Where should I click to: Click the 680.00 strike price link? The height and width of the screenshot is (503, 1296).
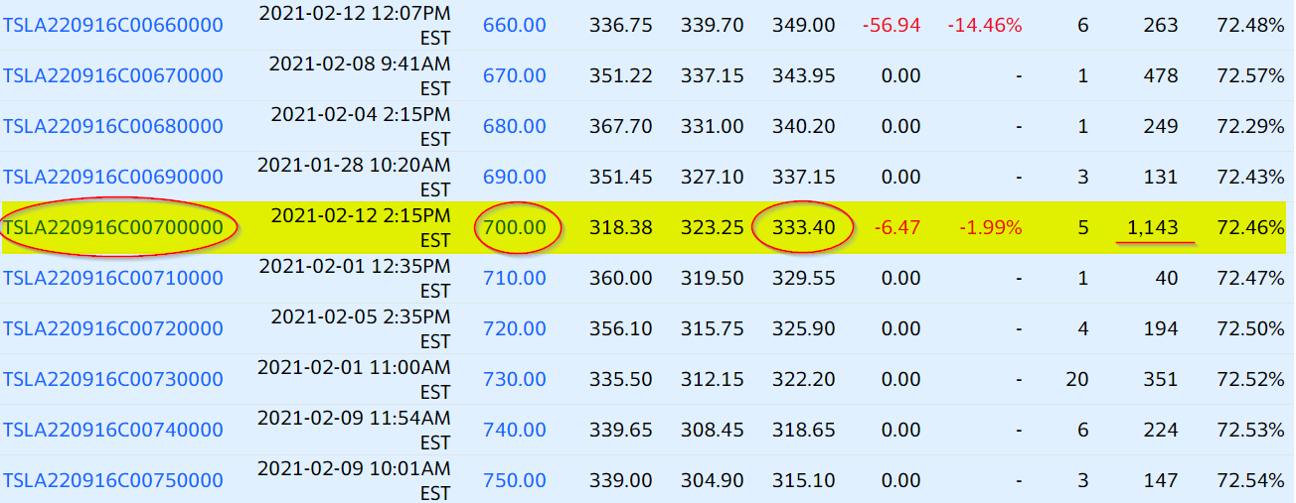coord(515,126)
